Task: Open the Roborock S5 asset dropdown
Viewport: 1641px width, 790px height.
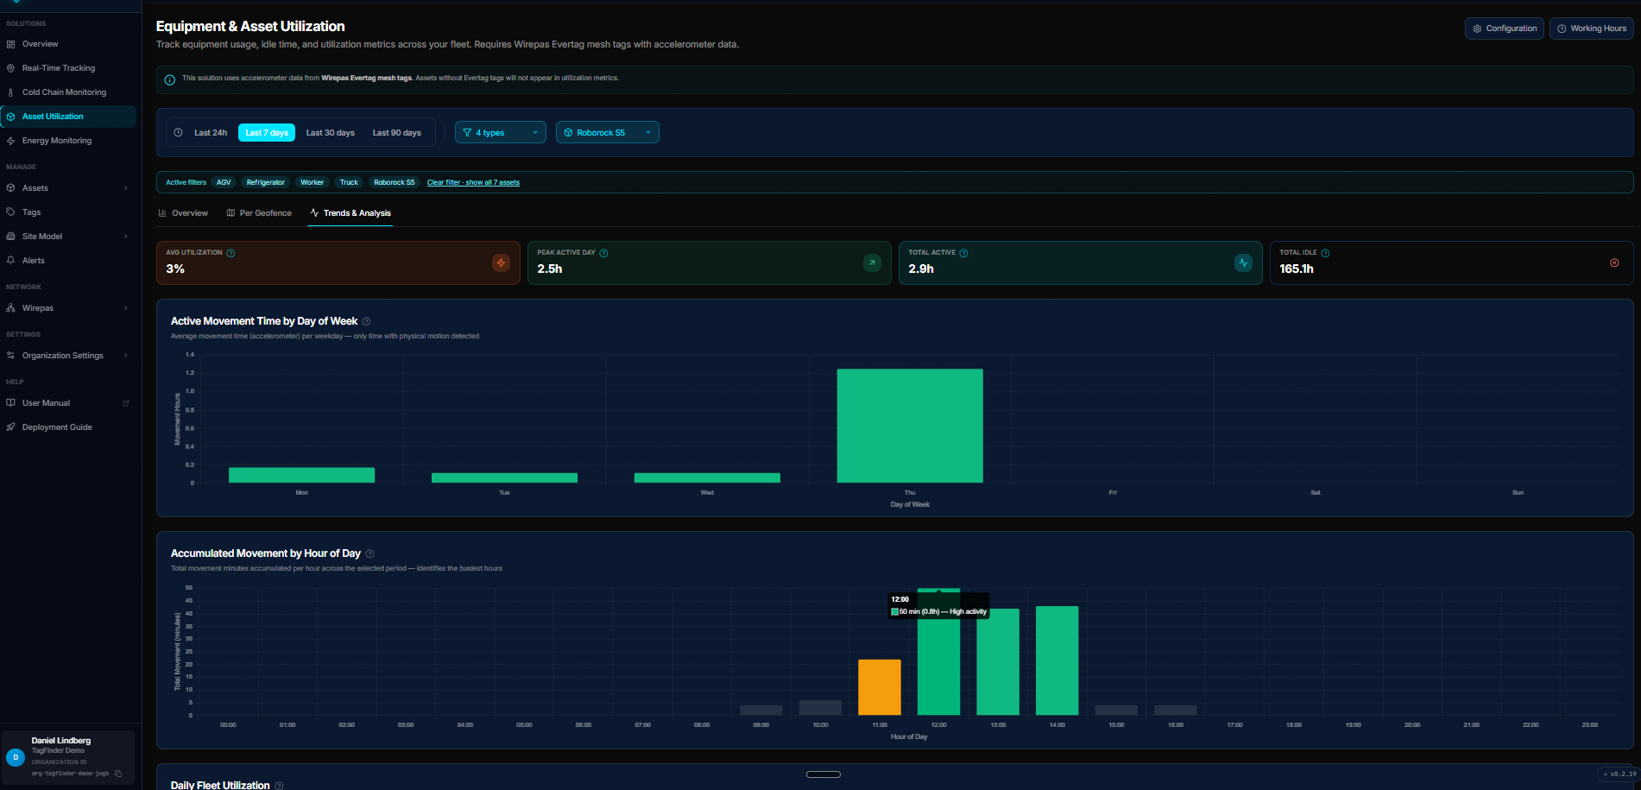Action: click(x=608, y=133)
